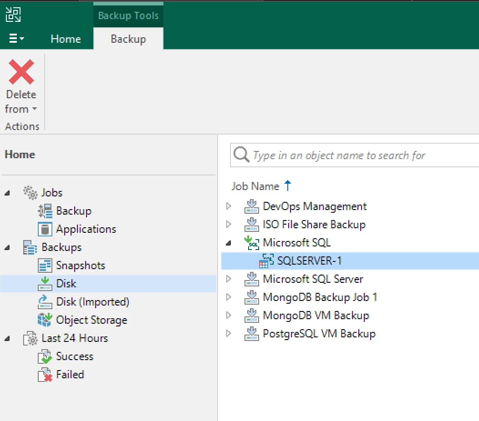Image resolution: width=479 pixels, height=421 pixels.
Task: Click the Microsoft SQL job icon
Action: point(252,242)
